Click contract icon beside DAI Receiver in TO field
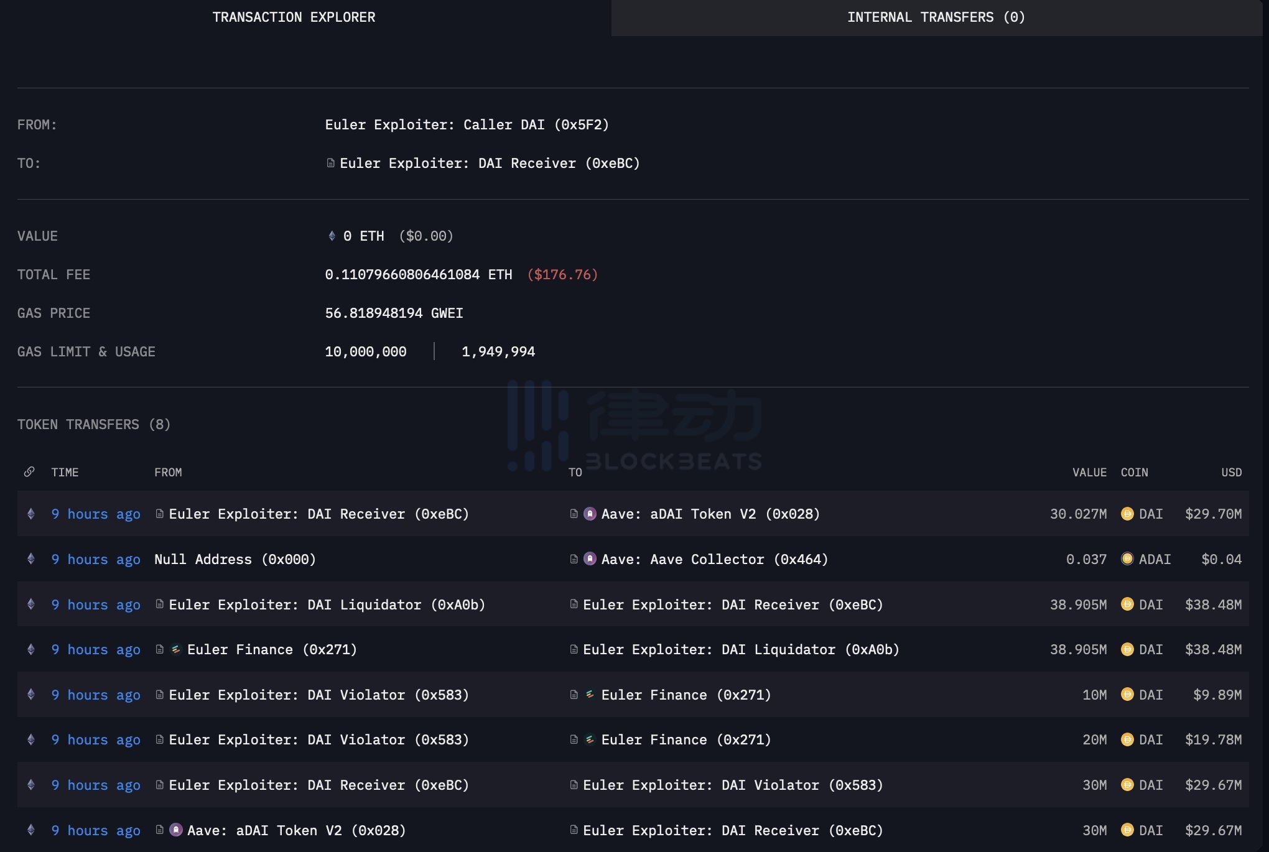 tap(330, 163)
